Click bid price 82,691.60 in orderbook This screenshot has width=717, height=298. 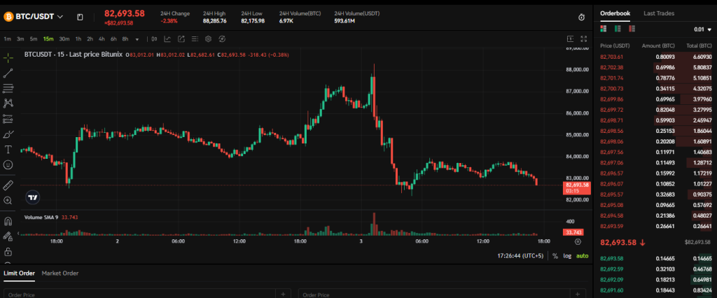(x=611, y=290)
